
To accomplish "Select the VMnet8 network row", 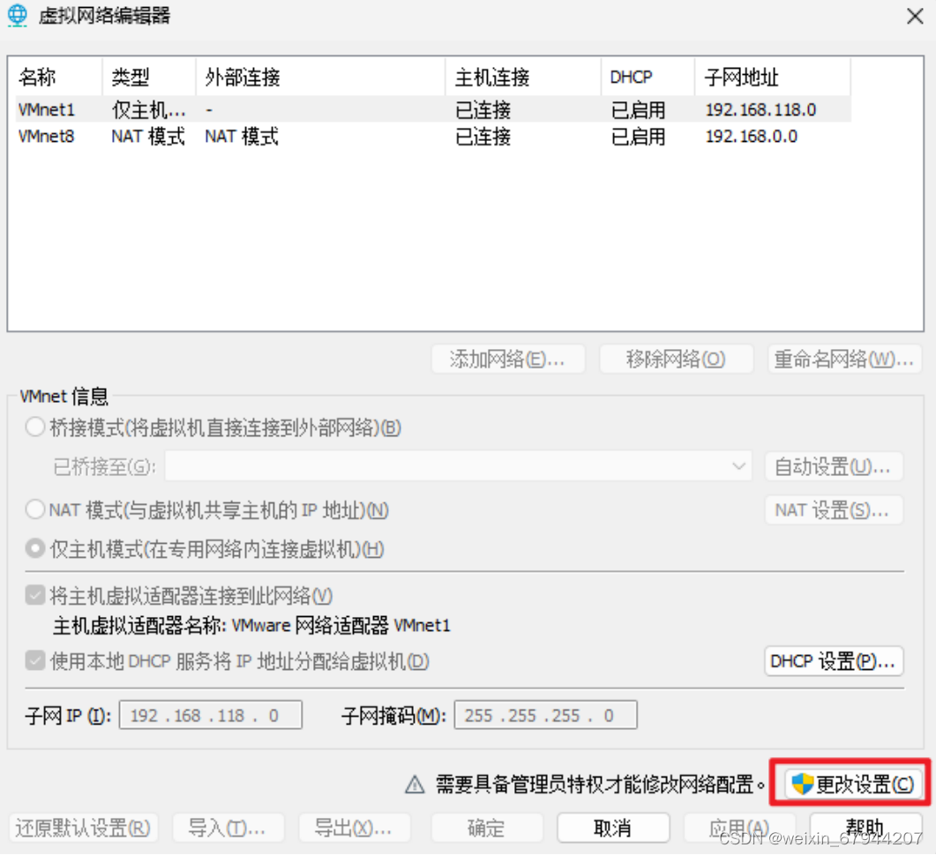I will click(433, 137).
